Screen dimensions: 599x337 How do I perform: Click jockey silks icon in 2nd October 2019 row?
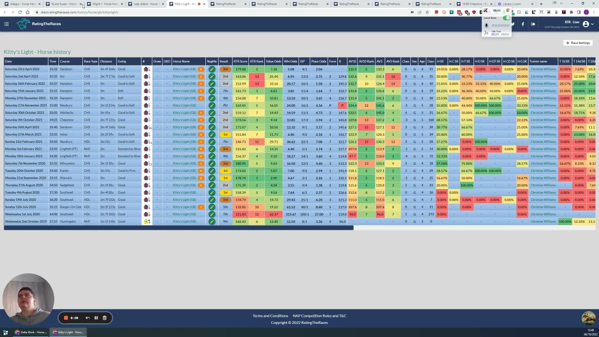pyautogui.click(x=146, y=221)
